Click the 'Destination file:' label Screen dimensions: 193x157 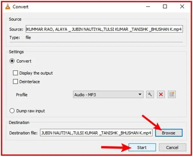[23, 133]
